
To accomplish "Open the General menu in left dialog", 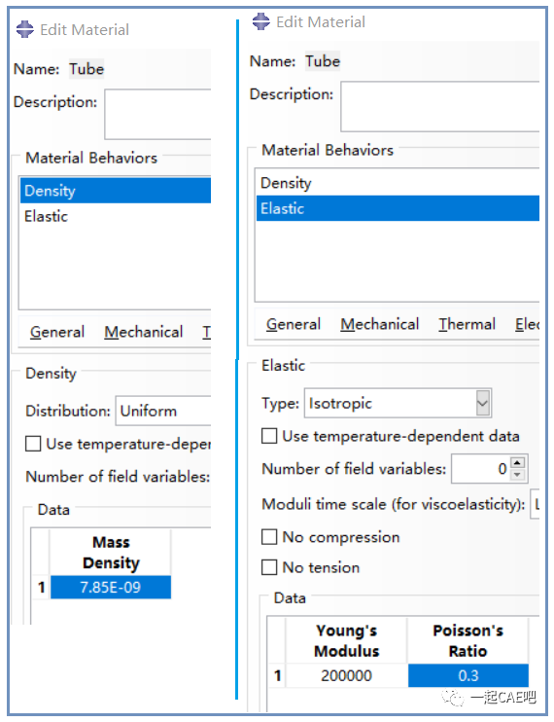I will point(57,332).
